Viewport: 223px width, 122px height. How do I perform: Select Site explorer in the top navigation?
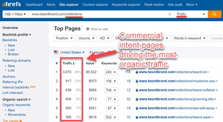69,4
